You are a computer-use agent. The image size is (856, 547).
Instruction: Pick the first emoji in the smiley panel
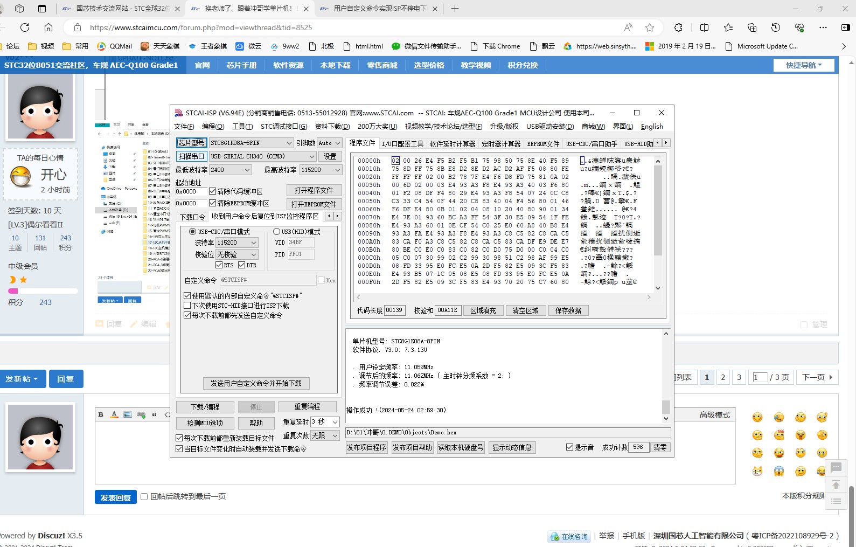757,417
